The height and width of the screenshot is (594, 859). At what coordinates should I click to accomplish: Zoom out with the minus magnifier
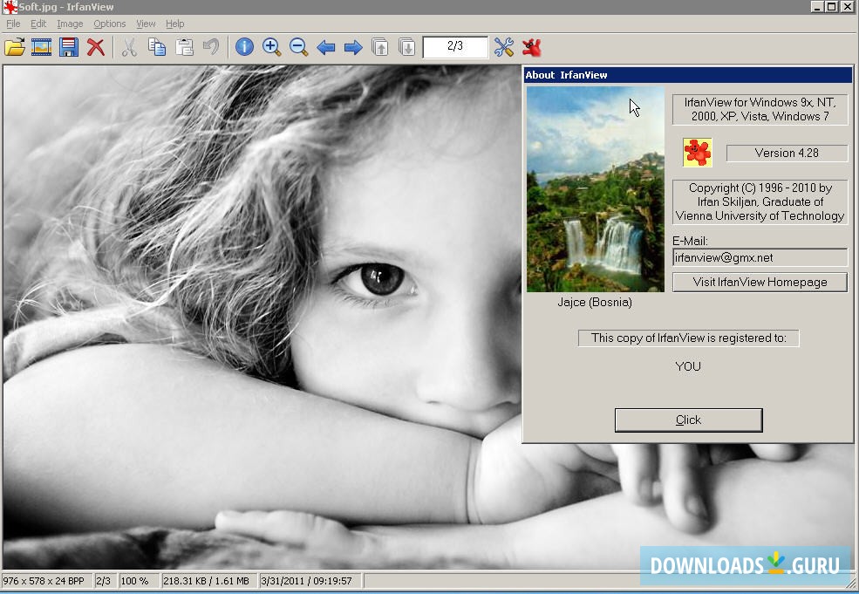click(x=298, y=47)
